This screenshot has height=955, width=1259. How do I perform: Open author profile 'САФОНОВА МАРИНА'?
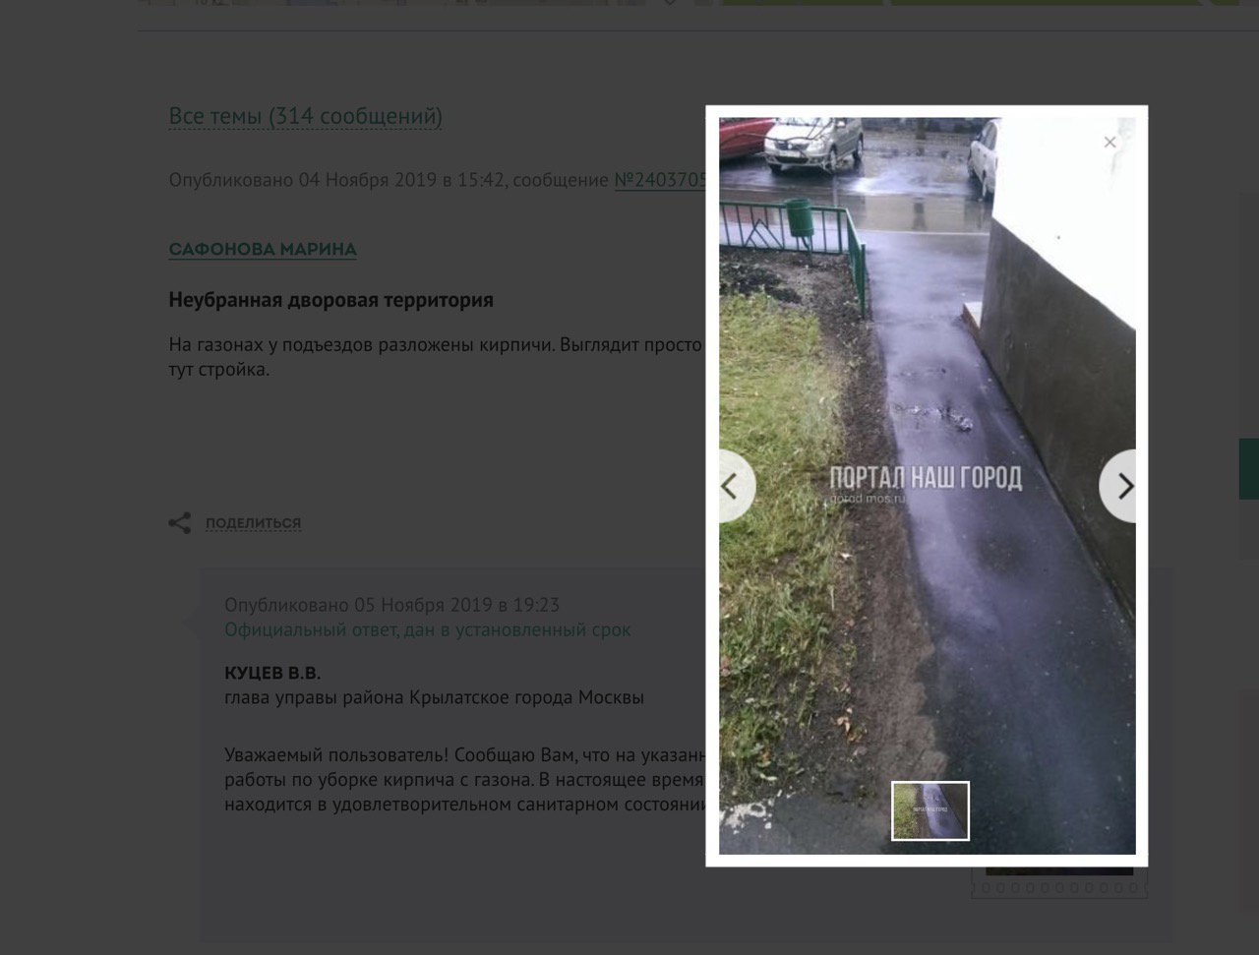263,249
